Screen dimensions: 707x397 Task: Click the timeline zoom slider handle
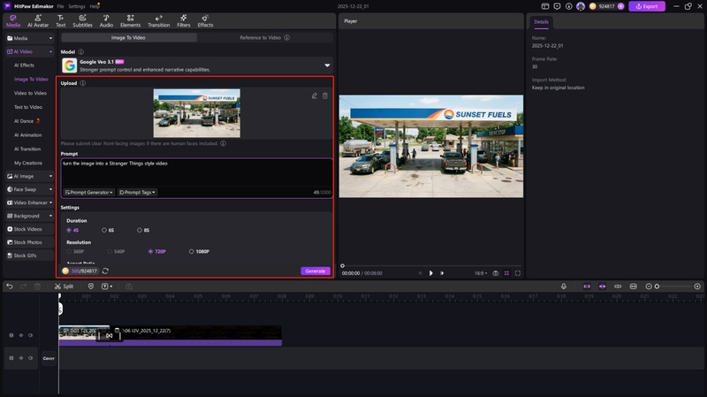click(x=657, y=286)
